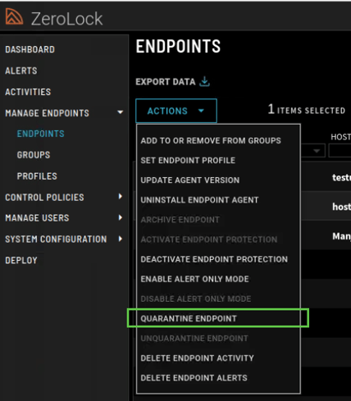Select Update Agent Version action
This screenshot has height=401, width=351.
point(190,180)
